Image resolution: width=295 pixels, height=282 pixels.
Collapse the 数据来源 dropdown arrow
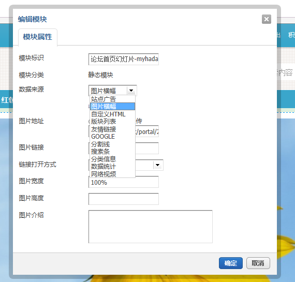click(x=131, y=91)
